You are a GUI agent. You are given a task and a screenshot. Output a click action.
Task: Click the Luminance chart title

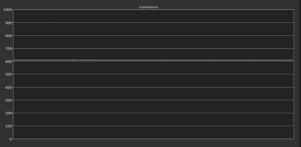pos(148,7)
